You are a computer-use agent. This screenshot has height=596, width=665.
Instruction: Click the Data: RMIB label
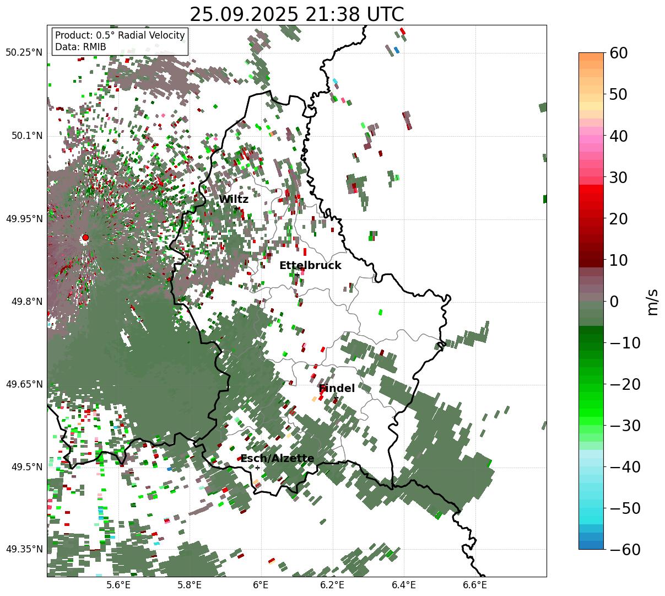click(x=80, y=47)
